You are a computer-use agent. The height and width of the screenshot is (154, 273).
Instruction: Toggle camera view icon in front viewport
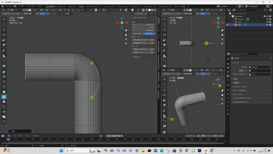(126, 39)
